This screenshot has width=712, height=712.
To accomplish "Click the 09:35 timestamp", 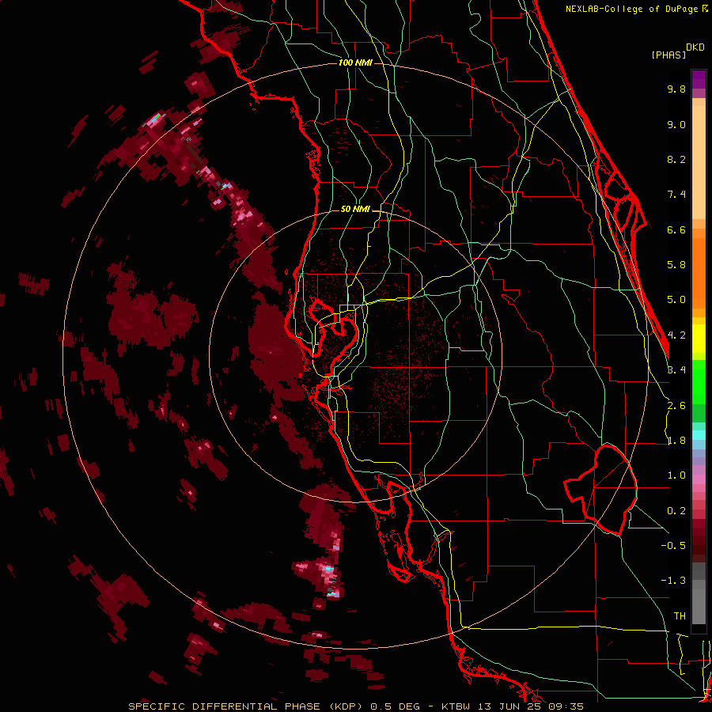I will [x=568, y=706].
